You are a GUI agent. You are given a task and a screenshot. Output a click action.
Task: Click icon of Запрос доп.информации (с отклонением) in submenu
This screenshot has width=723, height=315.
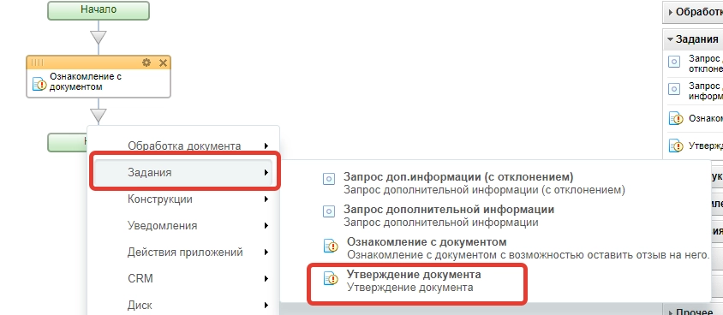tap(329, 179)
